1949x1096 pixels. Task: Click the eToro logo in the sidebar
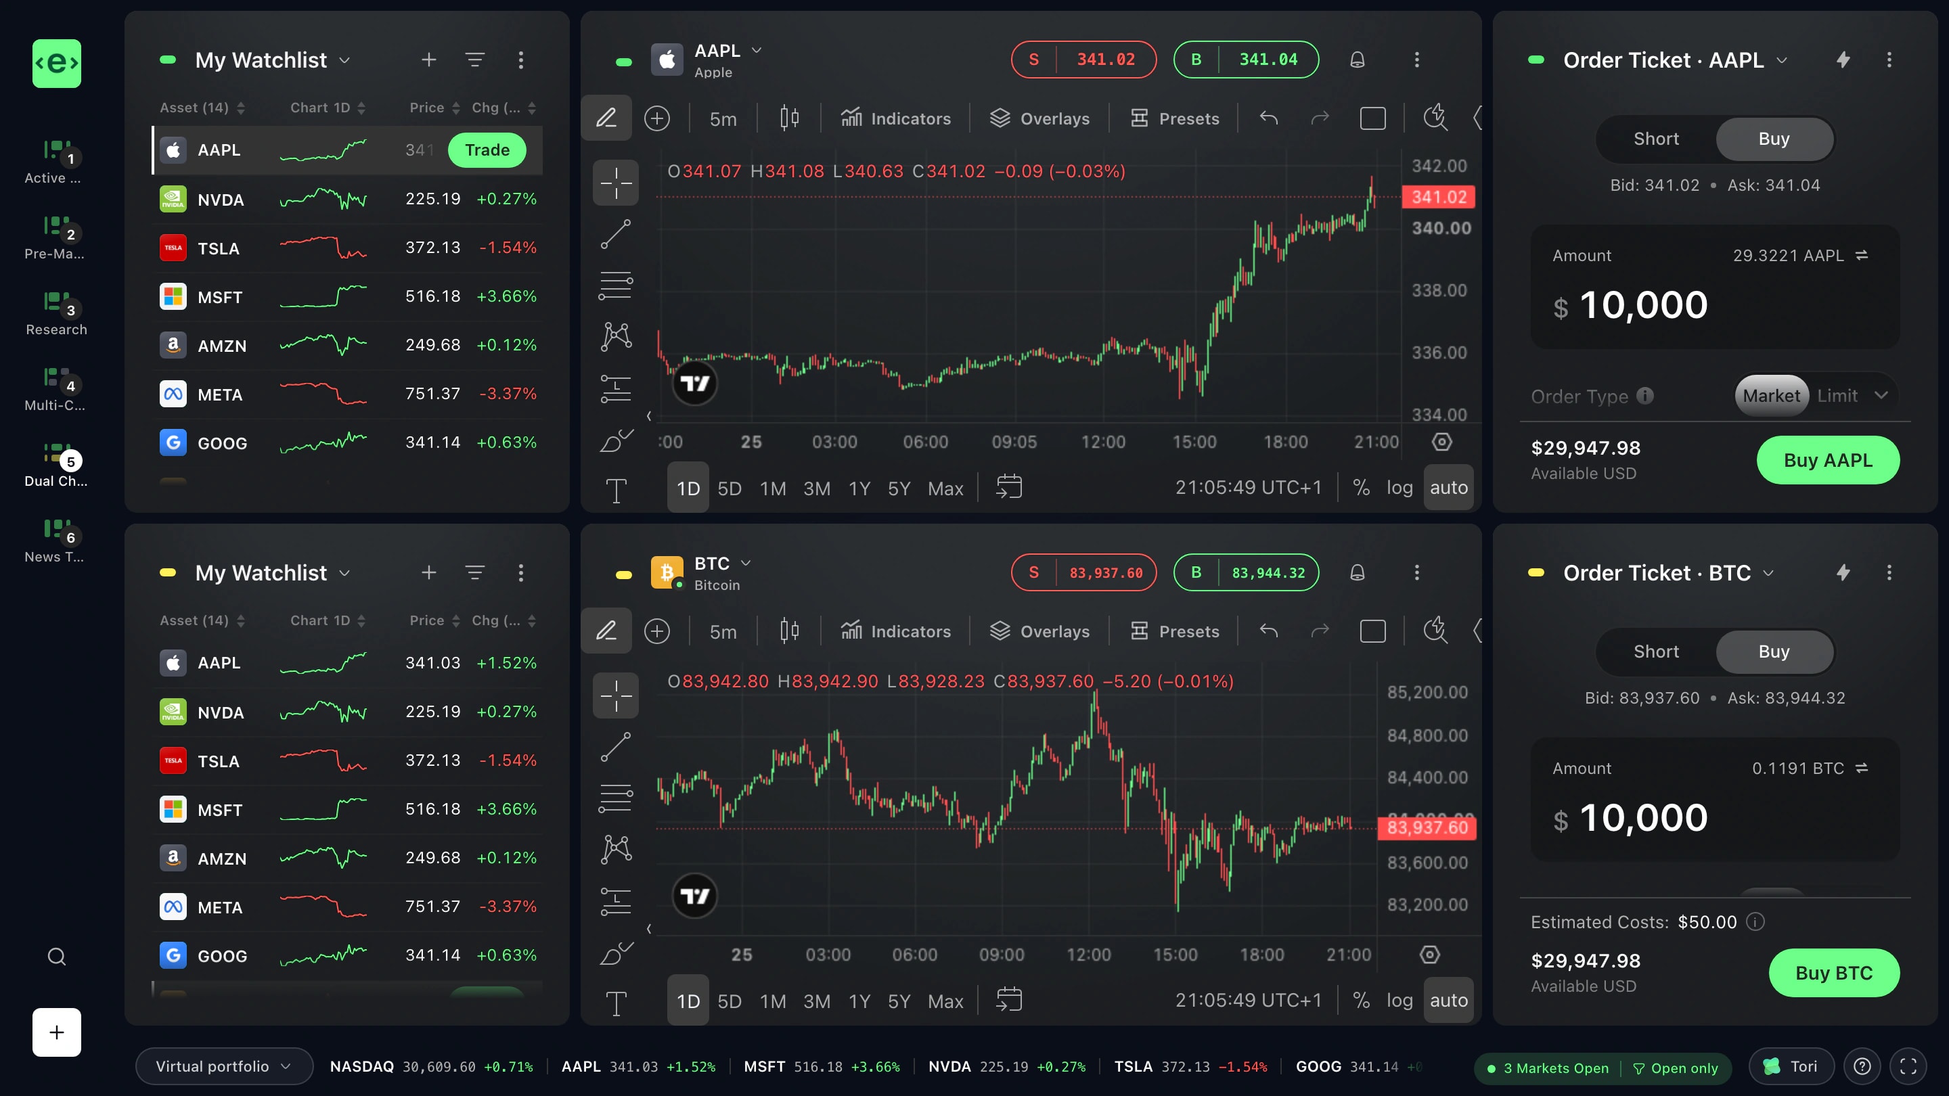click(x=57, y=64)
